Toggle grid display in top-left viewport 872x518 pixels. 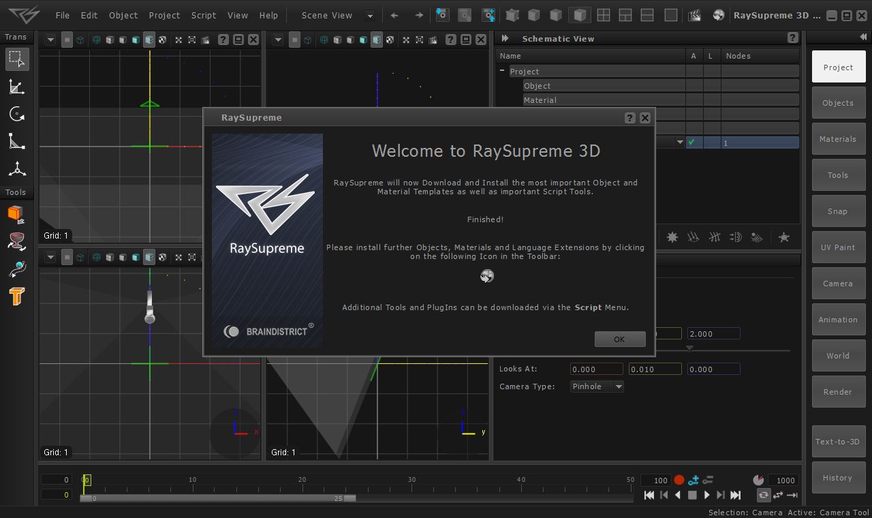pyautogui.click(x=67, y=40)
